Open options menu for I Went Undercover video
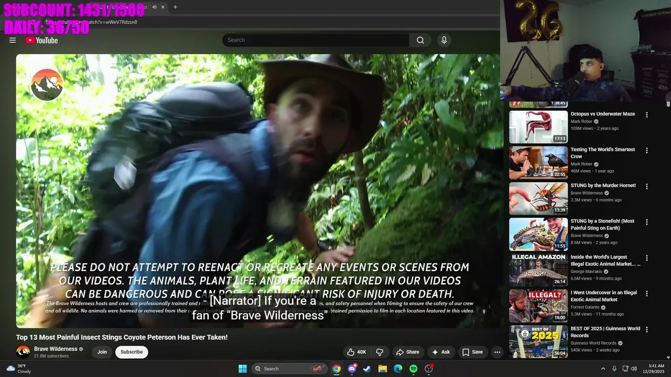Image resolution: width=671 pixels, height=377 pixels. pyautogui.click(x=646, y=294)
